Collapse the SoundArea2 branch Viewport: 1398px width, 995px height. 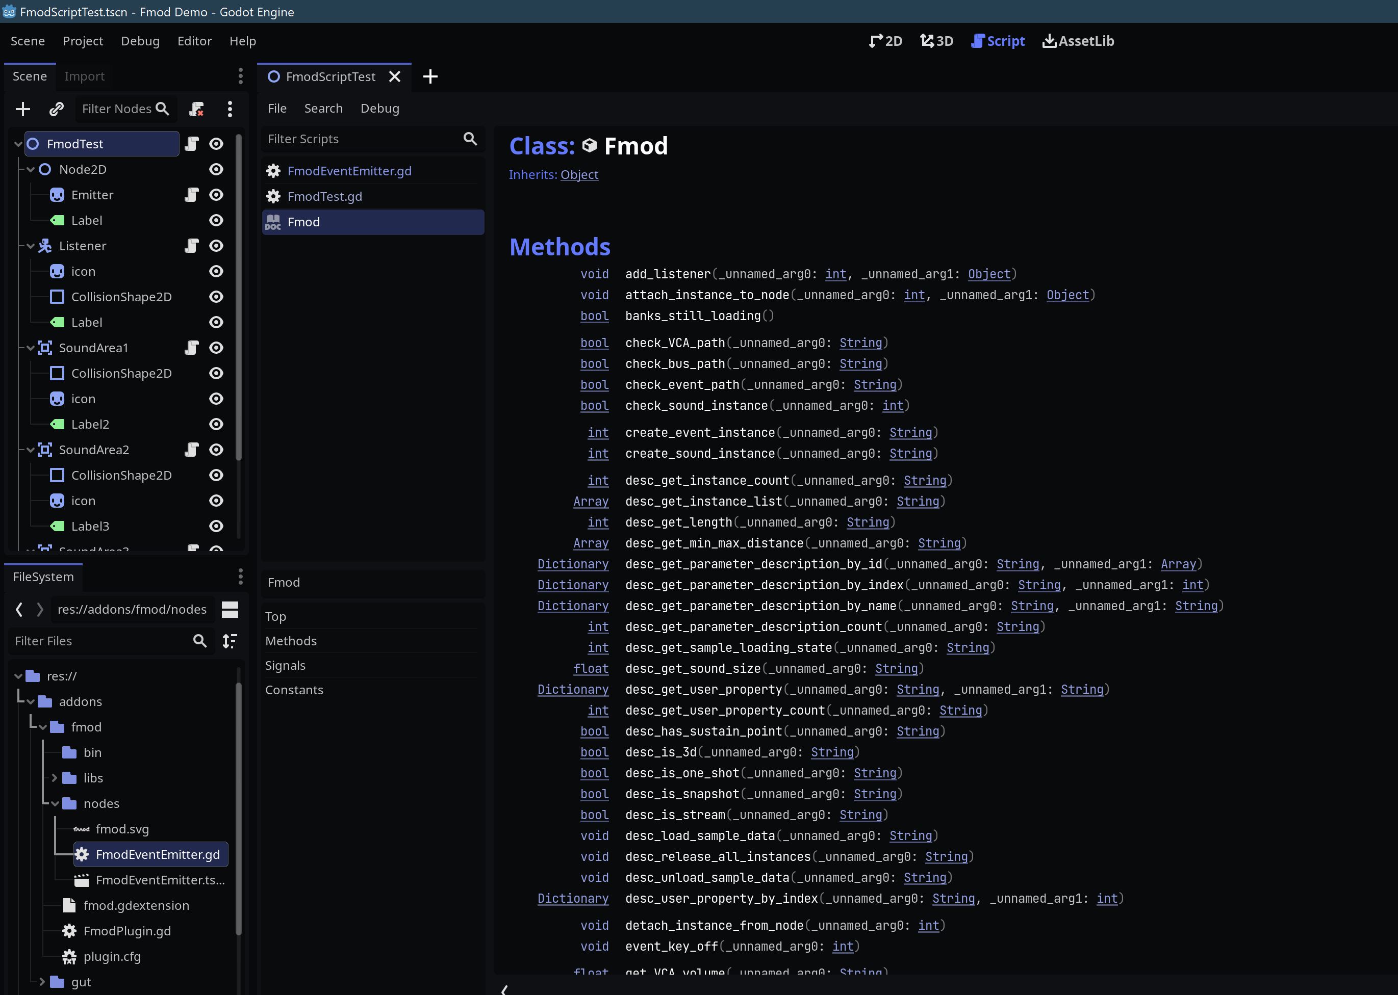click(30, 450)
